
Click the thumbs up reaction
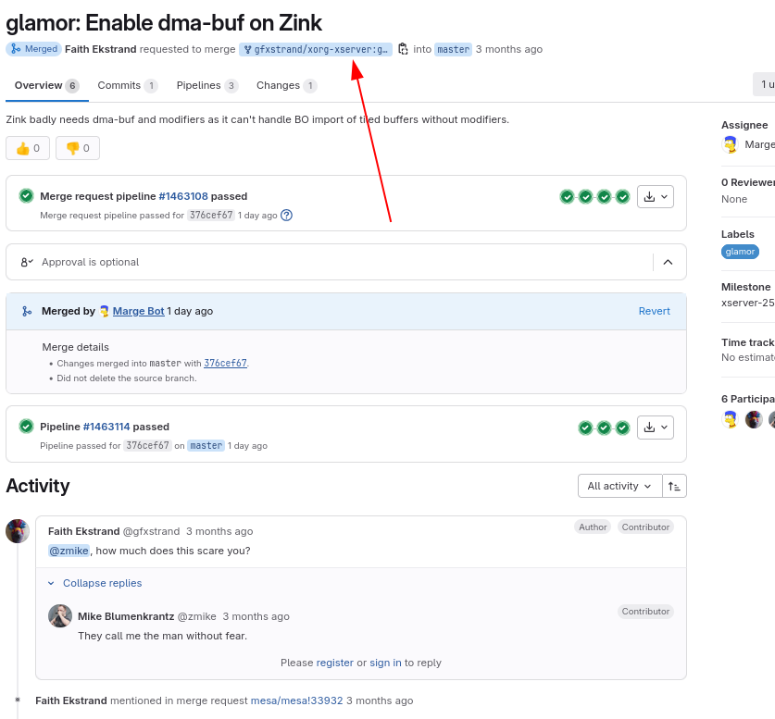[x=28, y=148]
